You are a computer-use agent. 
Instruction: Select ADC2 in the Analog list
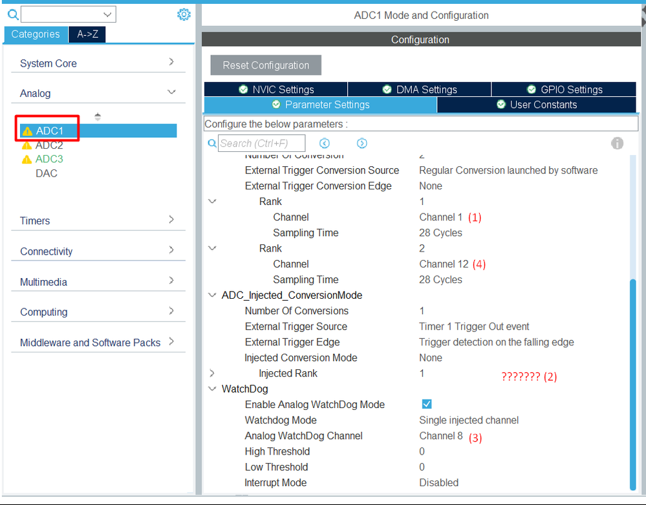49,145
